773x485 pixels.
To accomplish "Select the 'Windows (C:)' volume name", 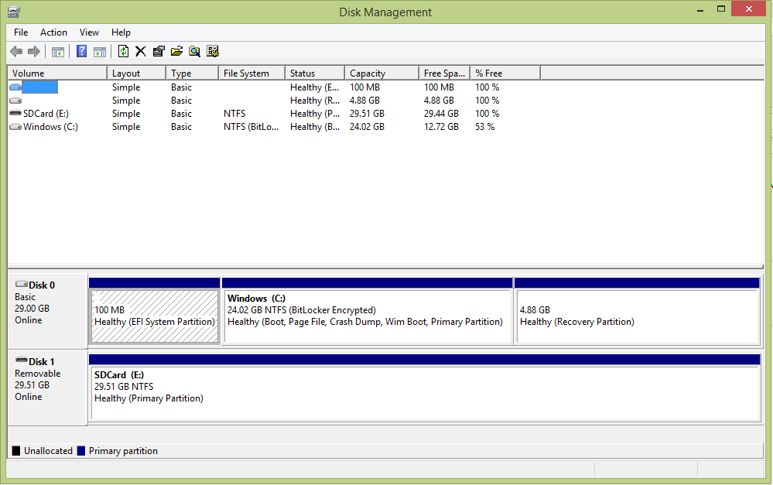I will pyautogui.click(x=50, y=127).
